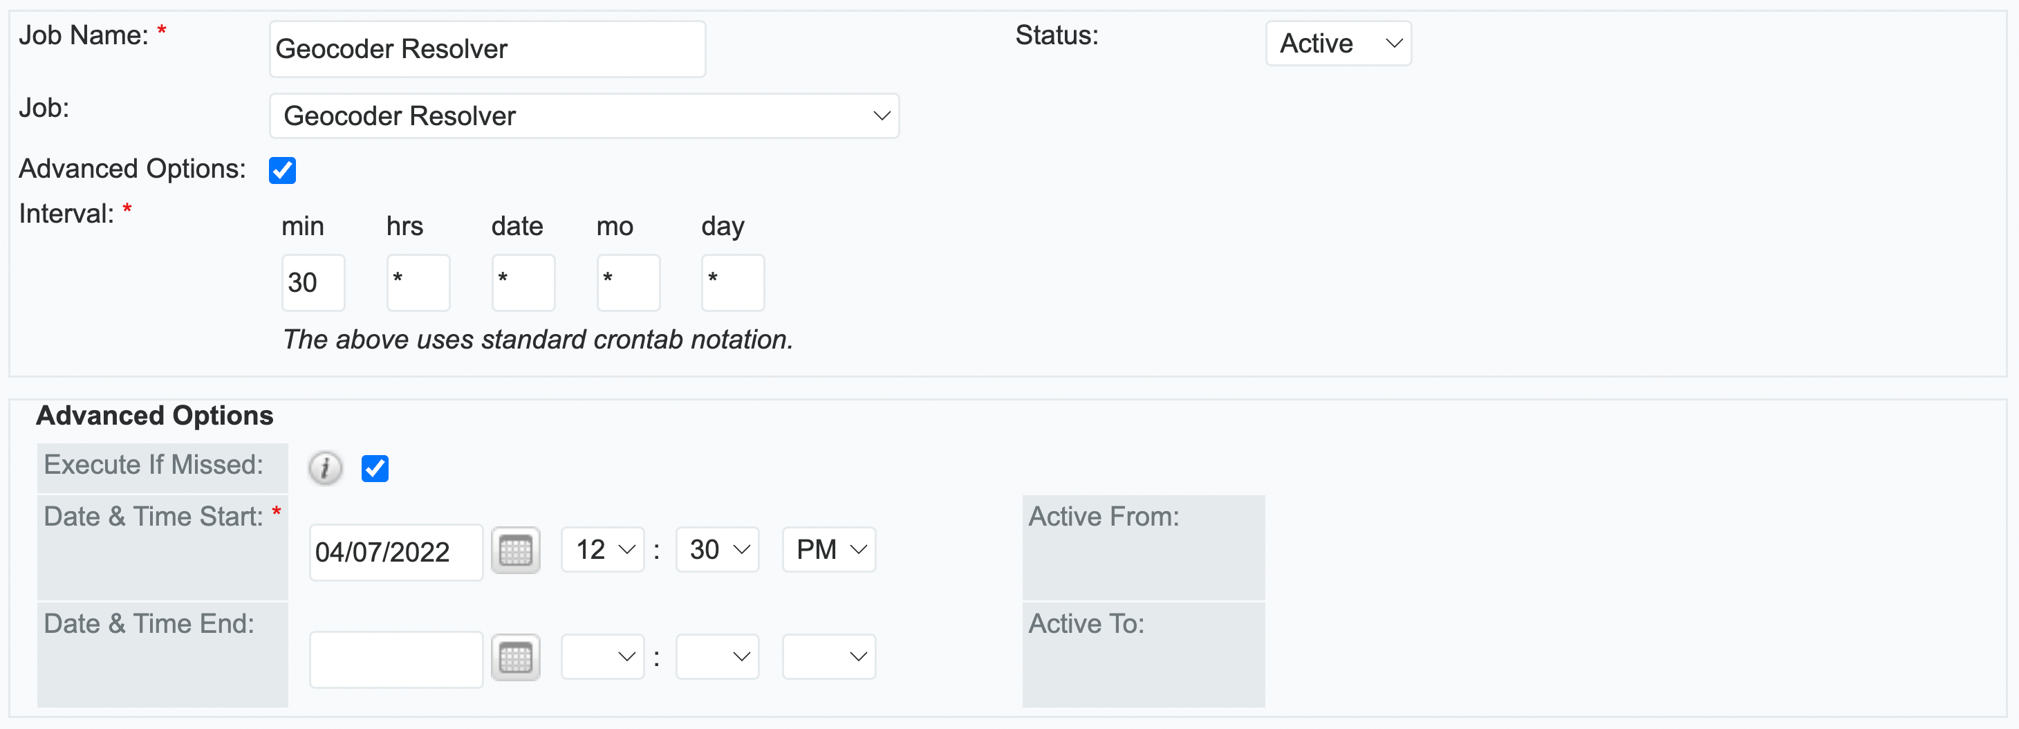
Task: Click the interval min field with 30
Action: 313,283
